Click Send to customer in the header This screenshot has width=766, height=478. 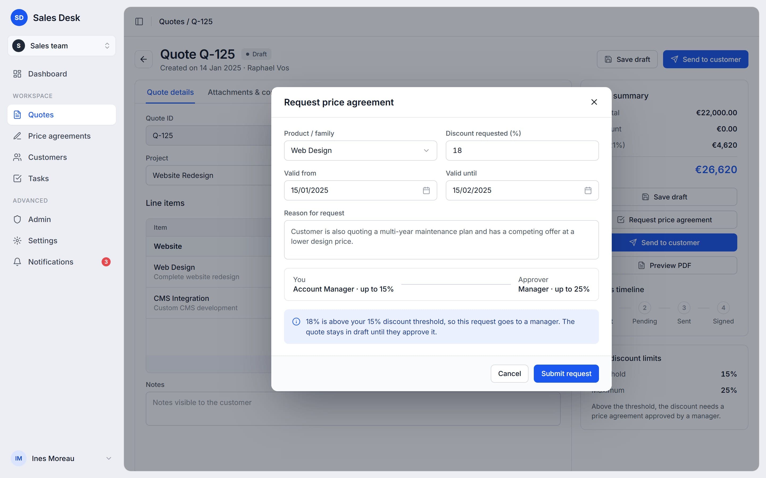coord(706,59)
